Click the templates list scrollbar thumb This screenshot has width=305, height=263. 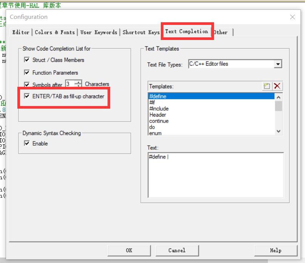[x=278, y=106]
